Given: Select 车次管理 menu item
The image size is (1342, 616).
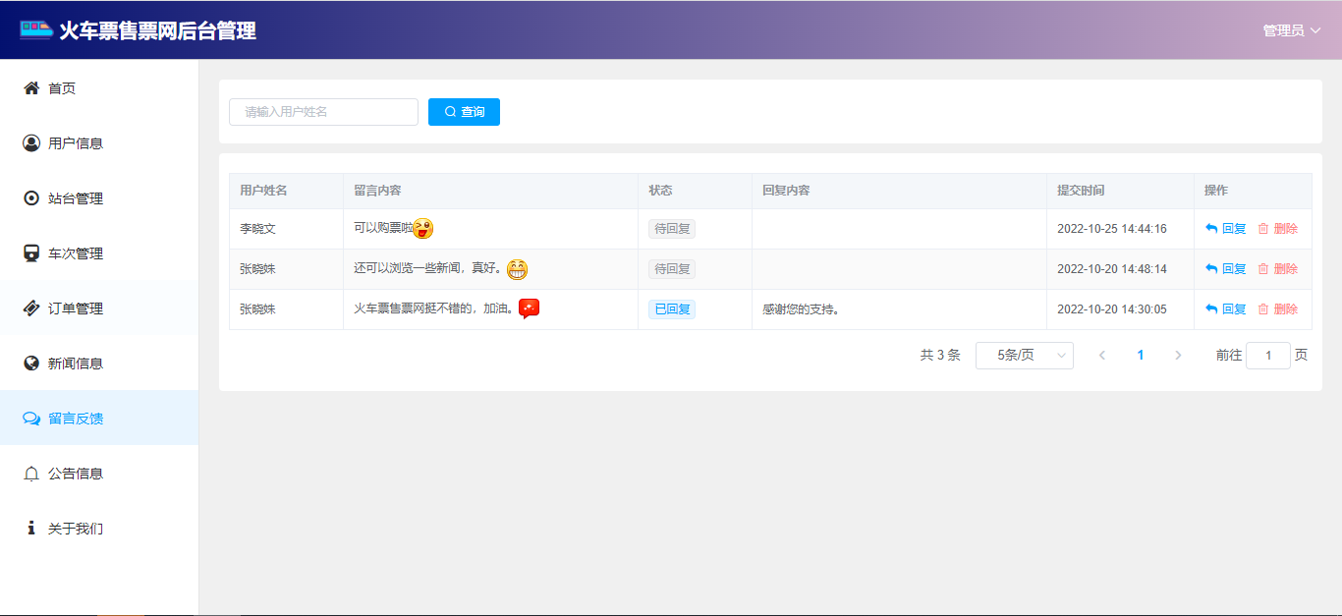Looking at the screenshot, I should (x=99, y=253).
